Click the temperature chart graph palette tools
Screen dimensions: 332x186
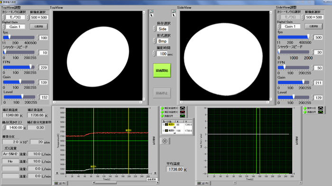pos(60,183)
